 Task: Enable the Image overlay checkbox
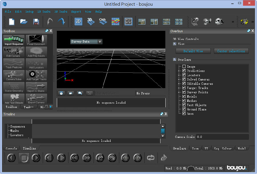click(x=184, y=66)
